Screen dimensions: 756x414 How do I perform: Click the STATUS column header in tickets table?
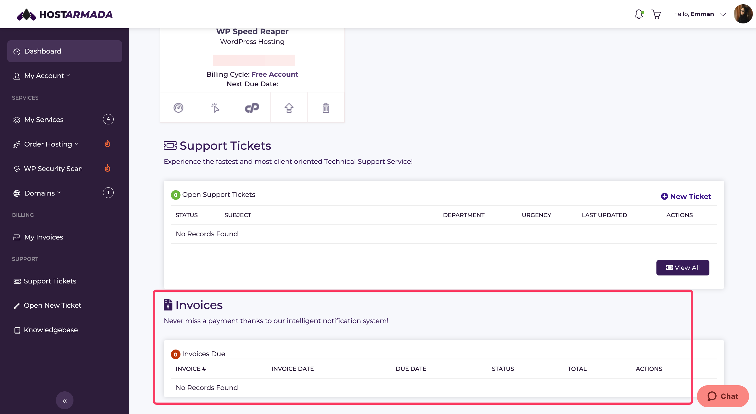tap(187, 215)
